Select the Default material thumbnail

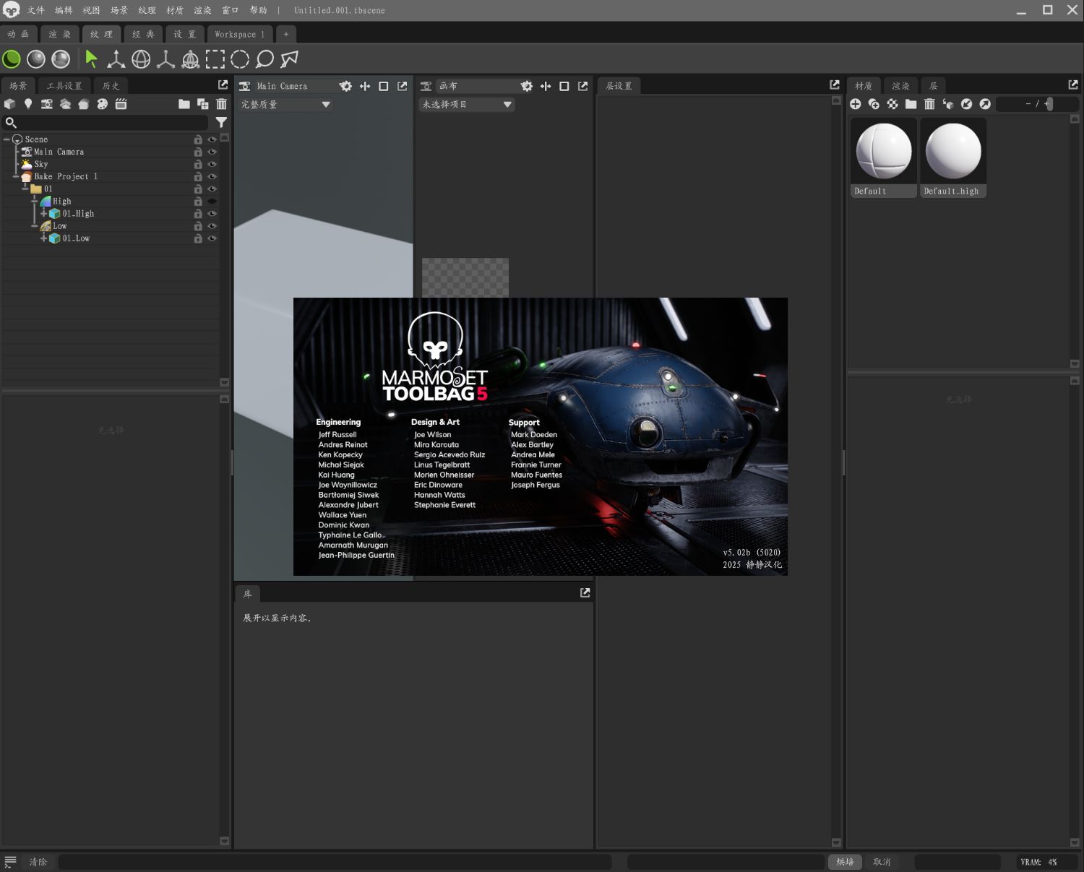883,157
